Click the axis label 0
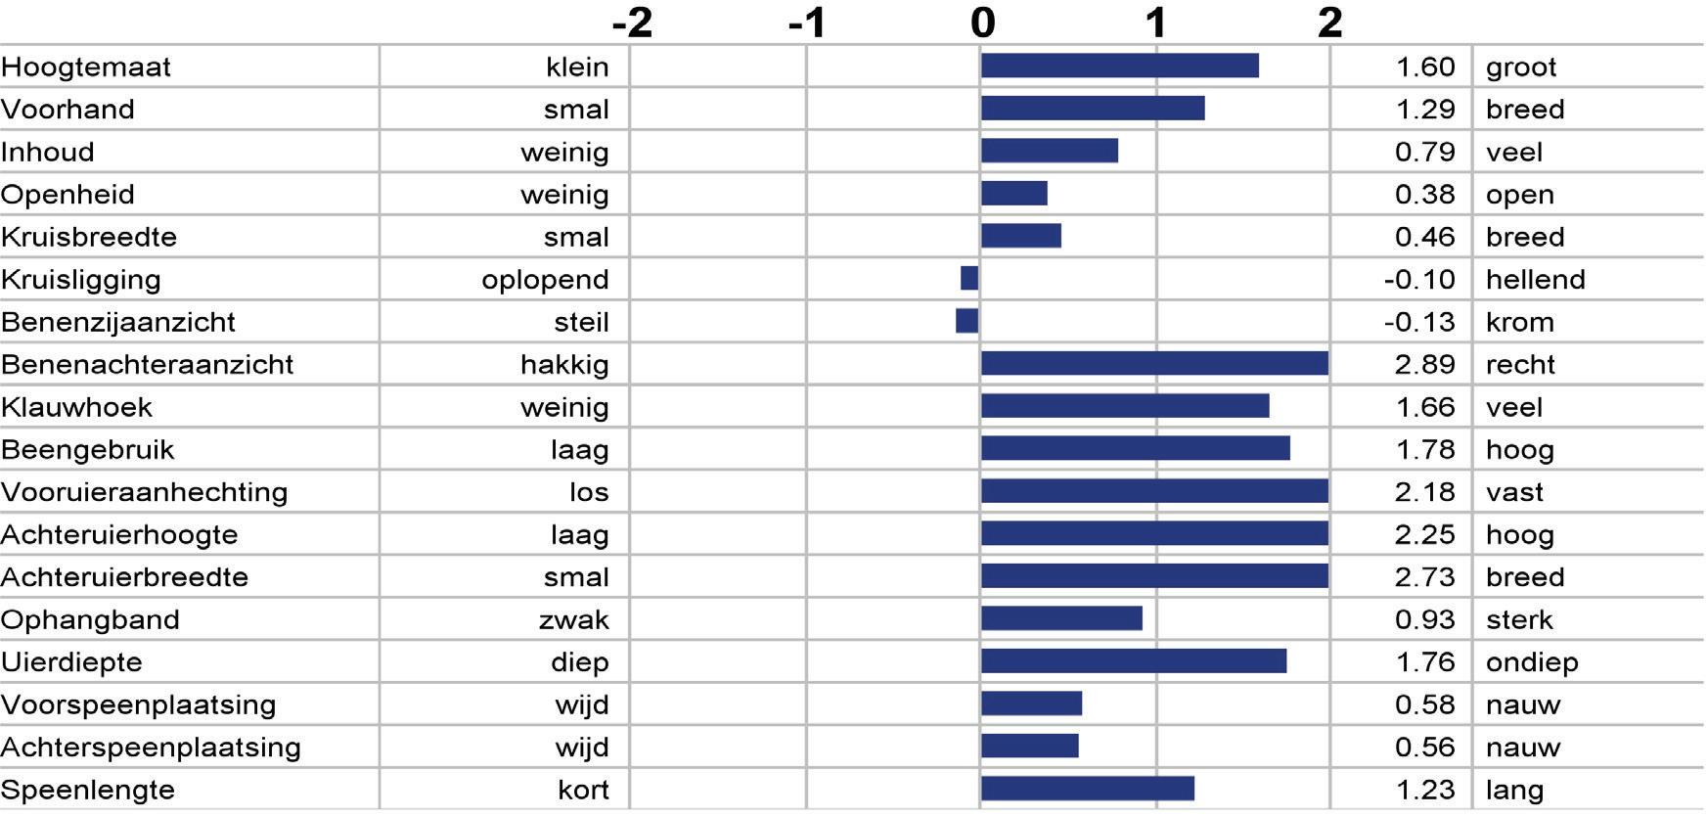 [982, 22]
